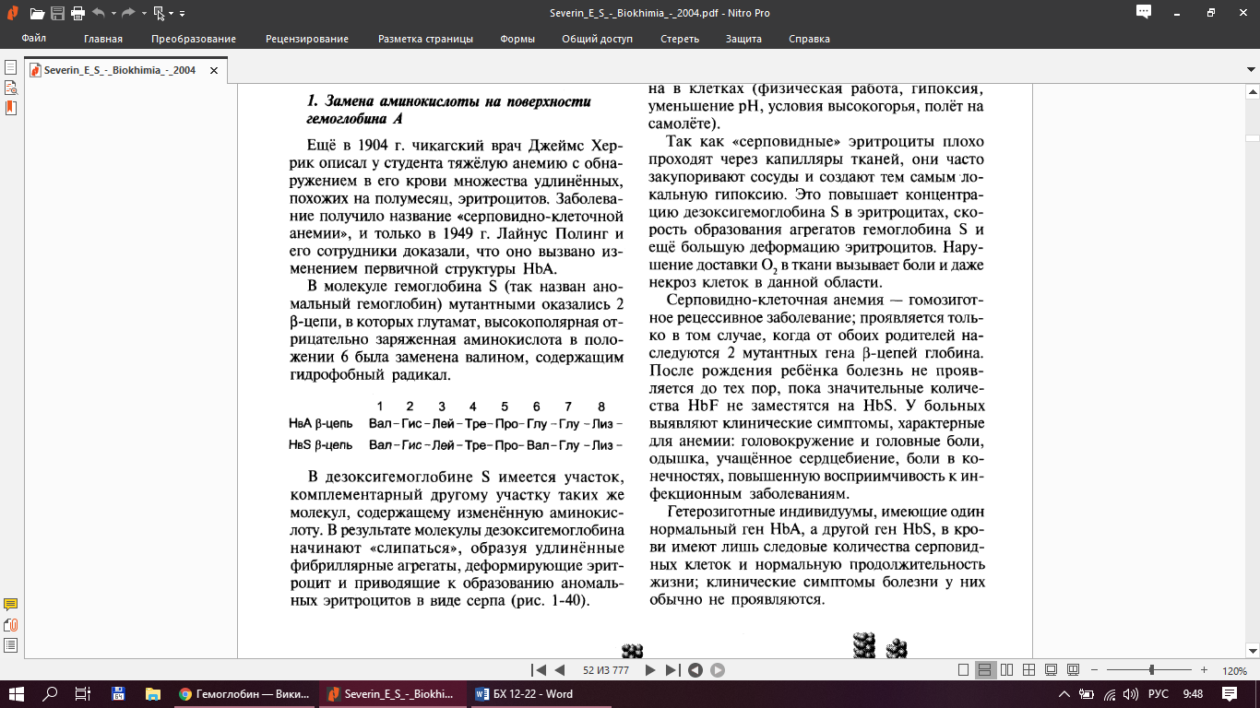Open the Справка ribbon tab
Image resolution: width=1260 pixels, height=708 pixels.
[x=809, y=39]
